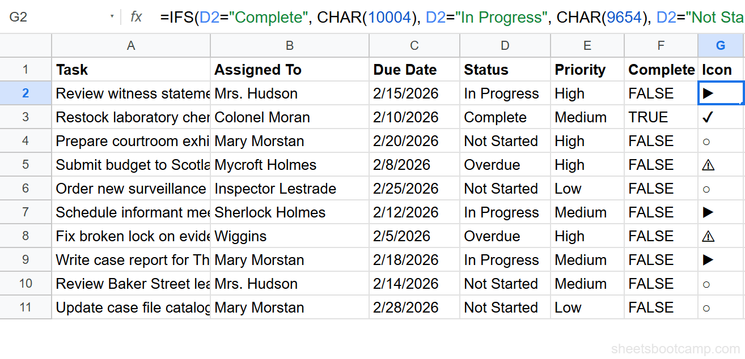Click the warning triangle icon in row 5
Image resolution: width=745 pixels, height=359 pixels.
706,164
